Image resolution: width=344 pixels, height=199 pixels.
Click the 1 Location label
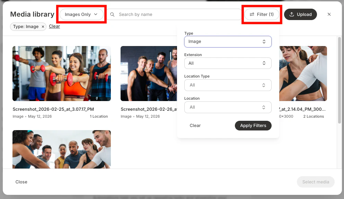click(99, 116)
